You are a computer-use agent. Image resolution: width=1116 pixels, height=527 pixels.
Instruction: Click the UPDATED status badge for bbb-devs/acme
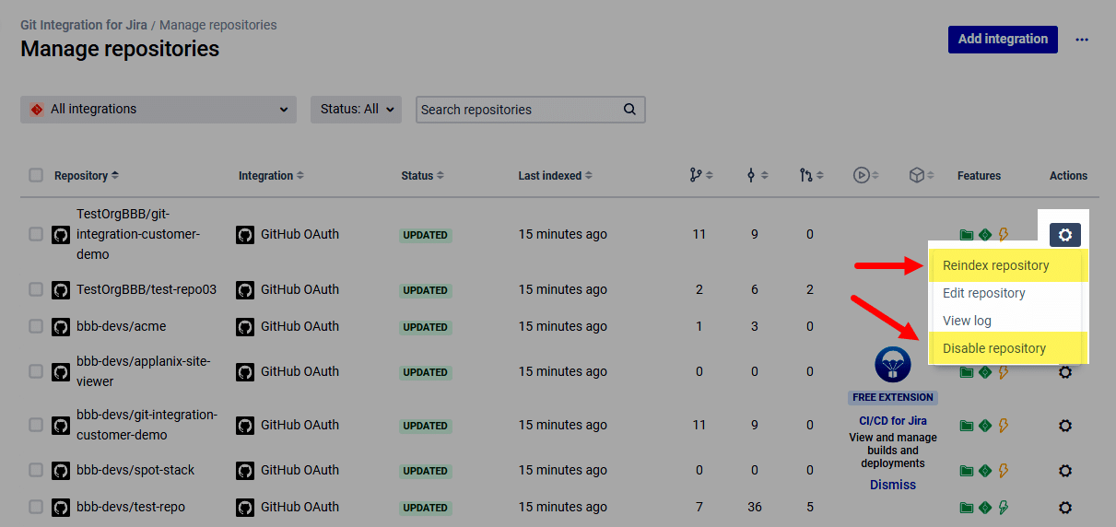click(x=425, y=327)
